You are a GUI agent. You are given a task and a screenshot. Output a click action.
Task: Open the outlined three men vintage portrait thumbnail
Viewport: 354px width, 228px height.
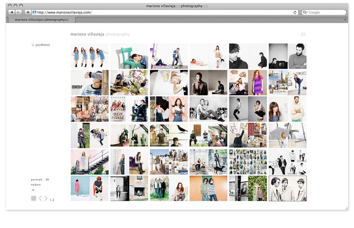click(x=288, y=188)
